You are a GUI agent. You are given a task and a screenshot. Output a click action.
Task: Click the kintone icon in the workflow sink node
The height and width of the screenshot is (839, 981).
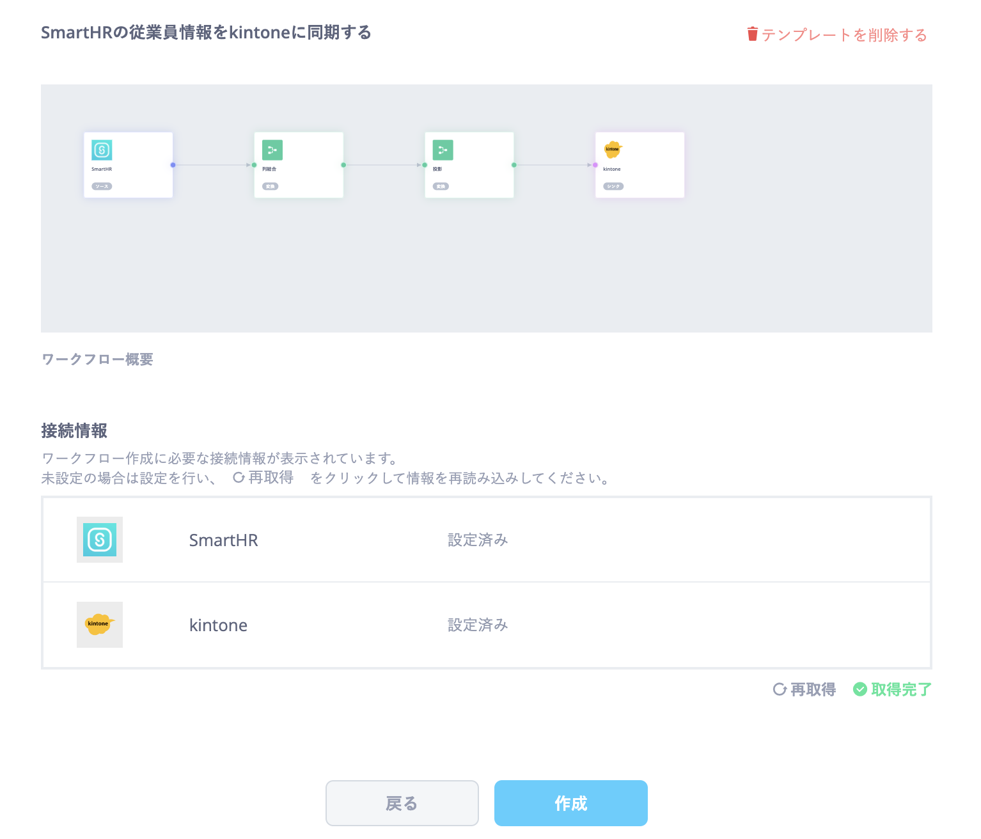tap(613, 150)
